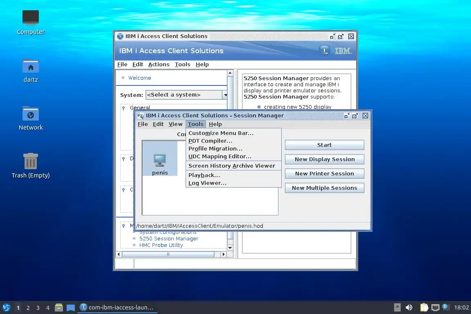Click the notification tray icon with exclamation
This screenshot has height=314, width=471.
coord(446,307)
